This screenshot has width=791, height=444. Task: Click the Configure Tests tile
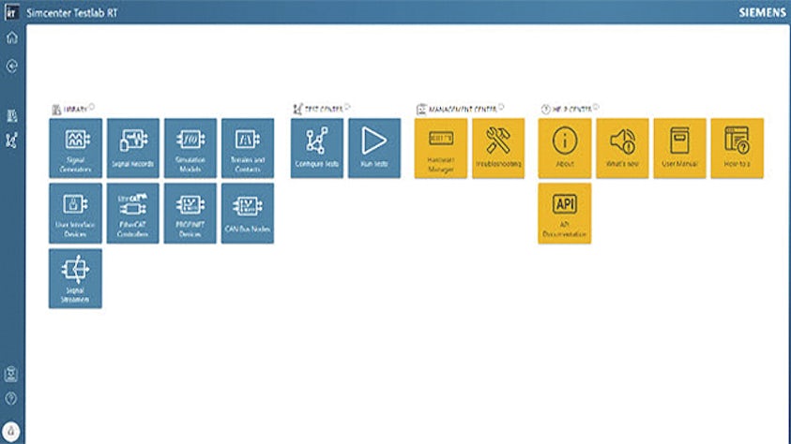coord(316,147)
